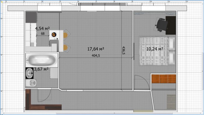
Task: Select the bathtub in the bathroom
Action: [42, 60]
